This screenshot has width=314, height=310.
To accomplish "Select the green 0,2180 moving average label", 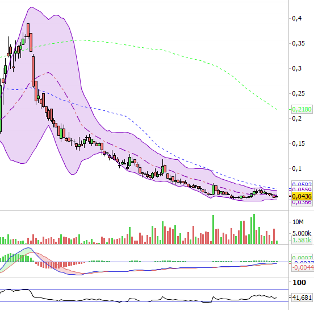I will [x=302, y=109].
